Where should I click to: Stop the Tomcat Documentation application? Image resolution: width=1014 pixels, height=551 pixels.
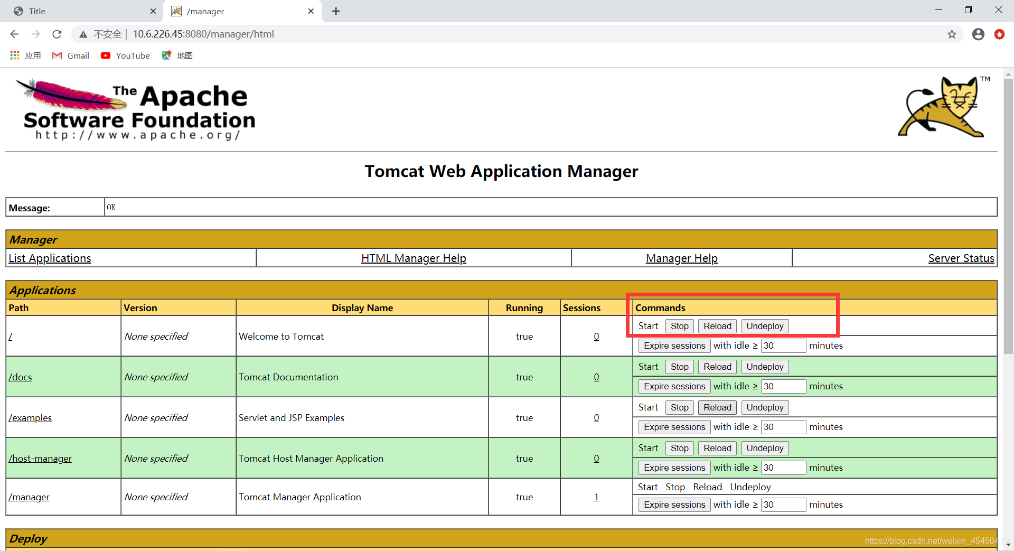coord(679,367)
